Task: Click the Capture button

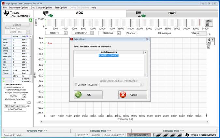Action: pyautogui.click(x=17, y=25)
